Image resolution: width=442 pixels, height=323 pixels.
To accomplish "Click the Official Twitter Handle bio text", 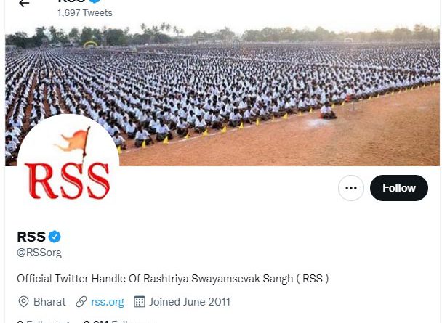I will 173,279.
